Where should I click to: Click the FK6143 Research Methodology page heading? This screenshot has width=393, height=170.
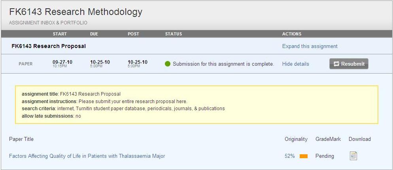coord(76,12)
